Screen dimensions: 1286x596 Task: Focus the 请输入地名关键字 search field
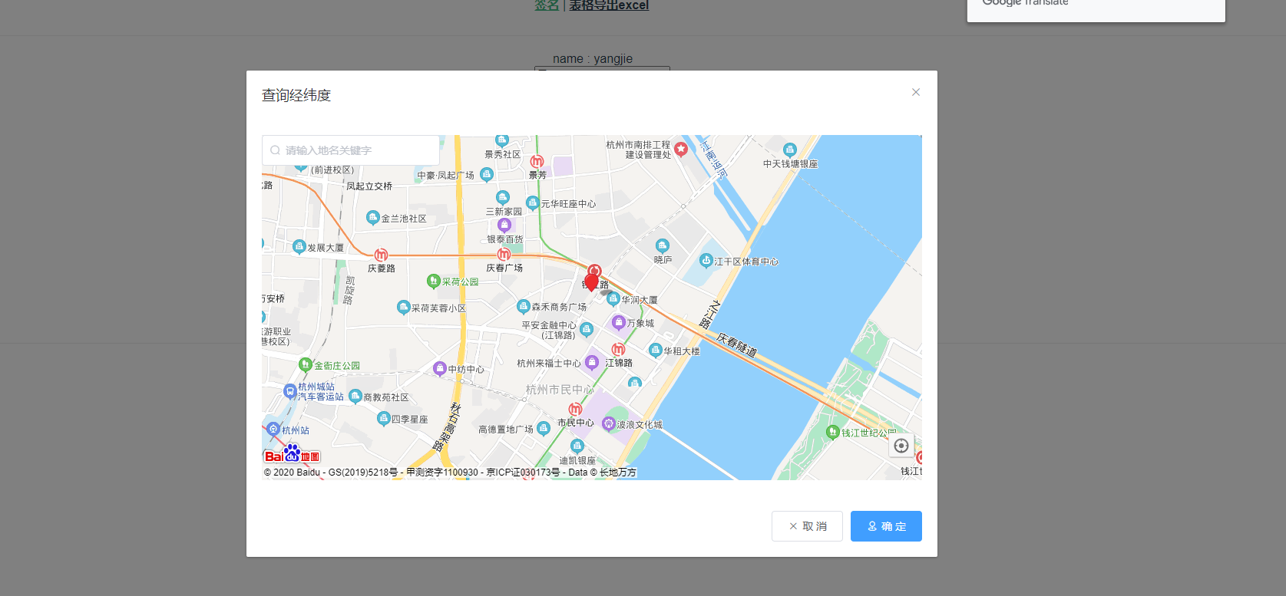(x=351, y=150)
